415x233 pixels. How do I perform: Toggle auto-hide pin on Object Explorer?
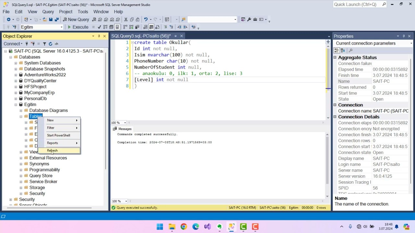[99, 36]
